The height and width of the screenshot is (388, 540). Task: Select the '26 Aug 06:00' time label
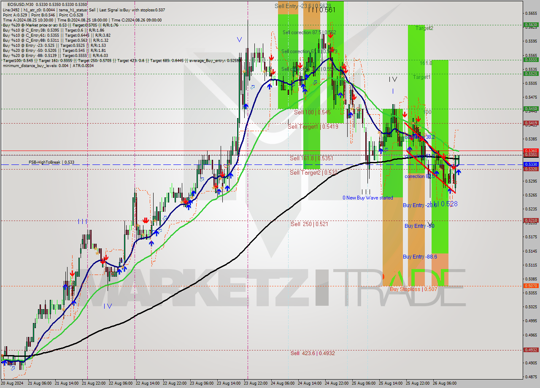coord(445,383)
